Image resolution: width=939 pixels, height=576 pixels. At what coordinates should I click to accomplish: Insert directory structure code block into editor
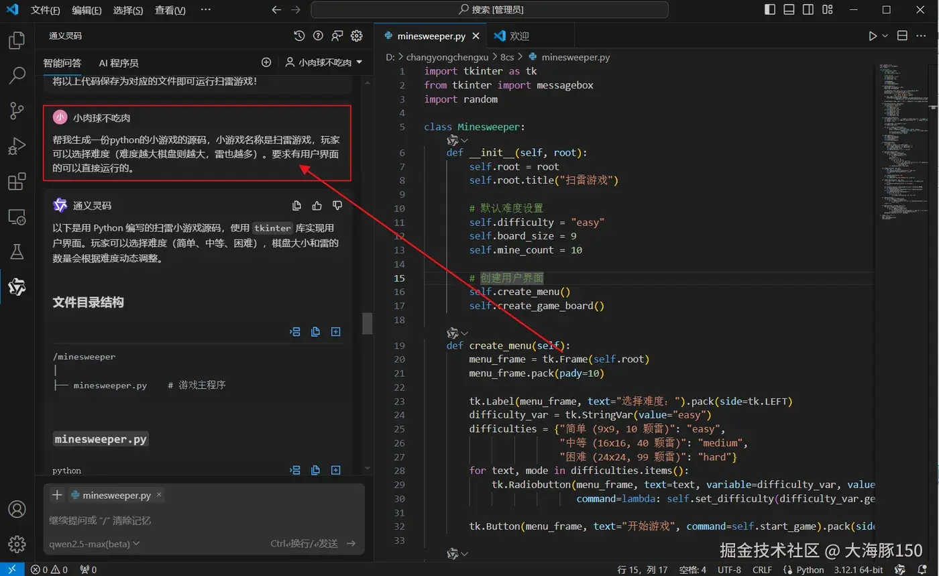coord(295,331)
